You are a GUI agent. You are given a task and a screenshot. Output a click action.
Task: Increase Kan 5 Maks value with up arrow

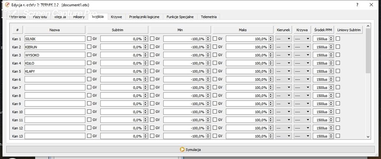271,70
